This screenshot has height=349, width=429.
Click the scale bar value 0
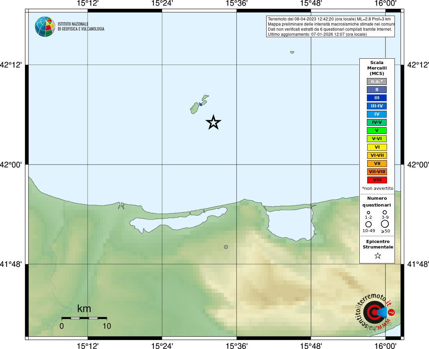(x=62, y=326)
